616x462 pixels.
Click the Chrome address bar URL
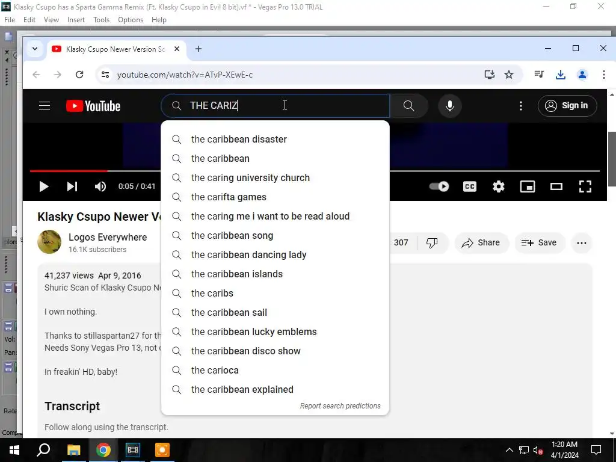185,75
